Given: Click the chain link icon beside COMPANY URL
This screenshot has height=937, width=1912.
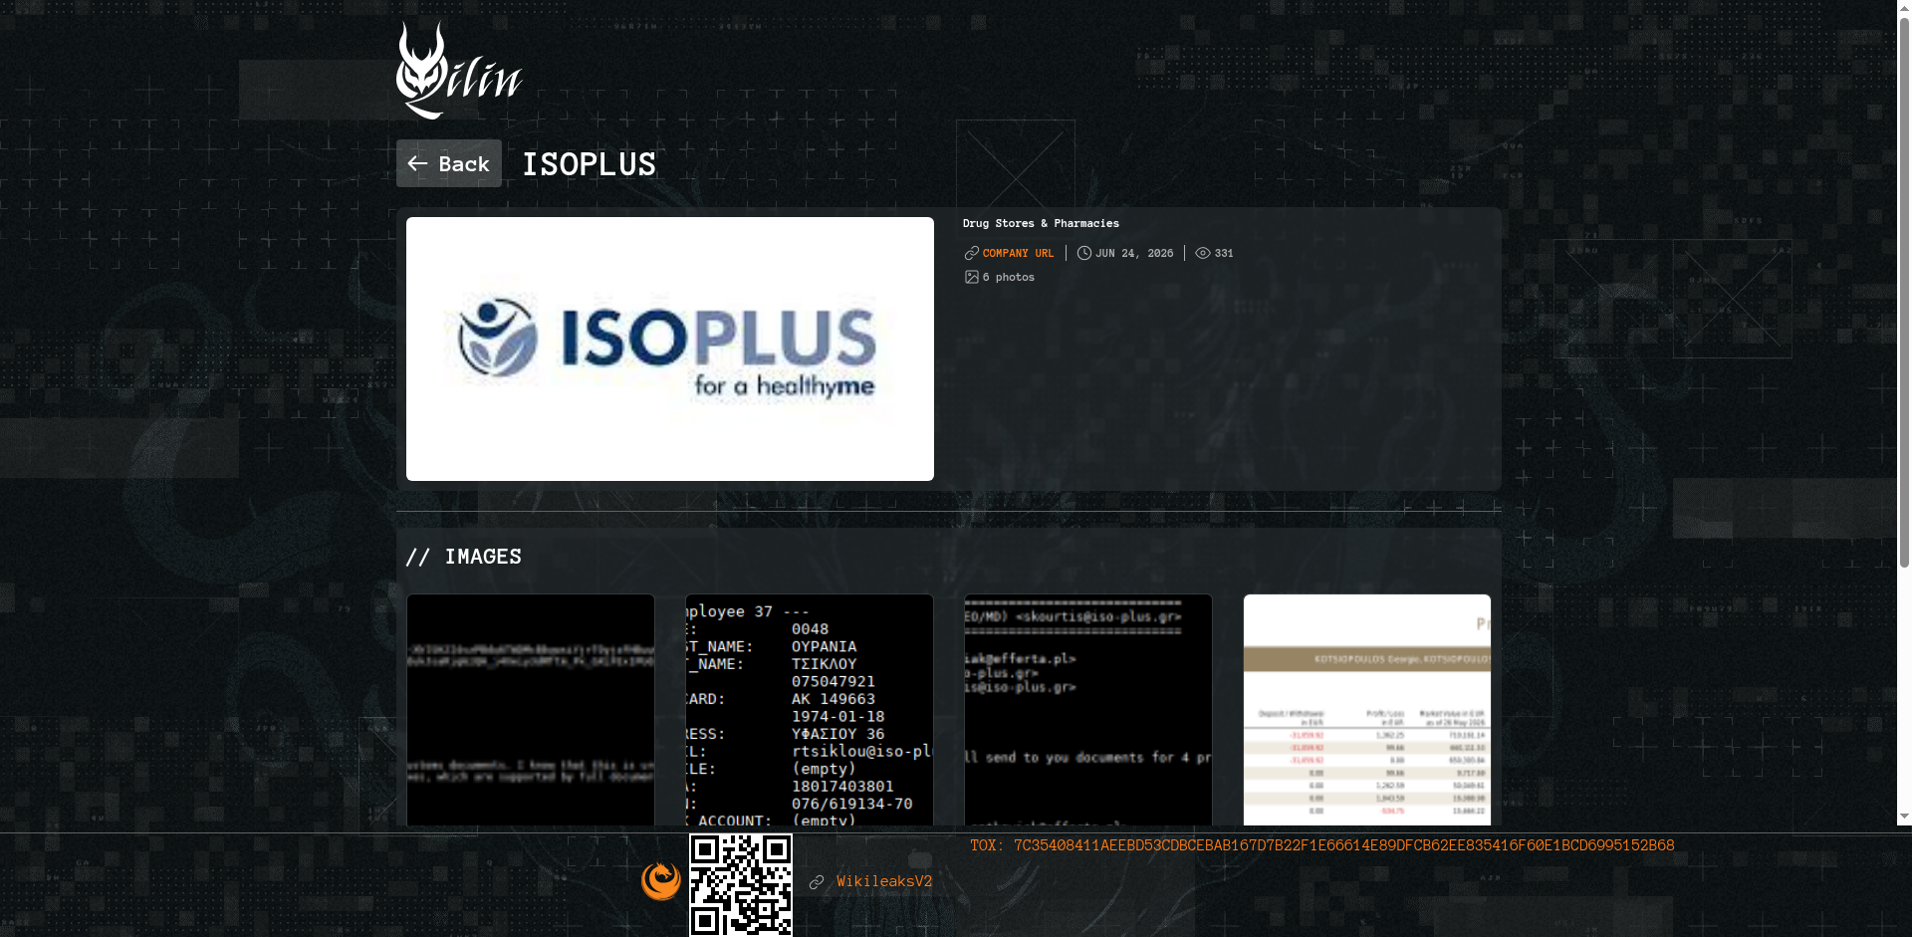Looking at the screenshot, I should tap(972, 253).
